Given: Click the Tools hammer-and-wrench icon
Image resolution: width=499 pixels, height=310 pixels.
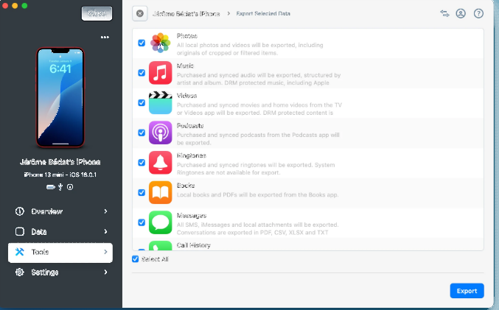Looking at the screenshot, I should (20, 252).
